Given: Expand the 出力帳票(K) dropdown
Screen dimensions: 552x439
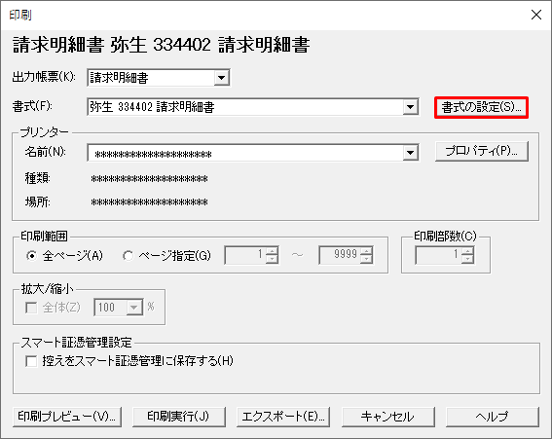Looking at the screenshot, I should pyautogui.click(x=221, y=78).
